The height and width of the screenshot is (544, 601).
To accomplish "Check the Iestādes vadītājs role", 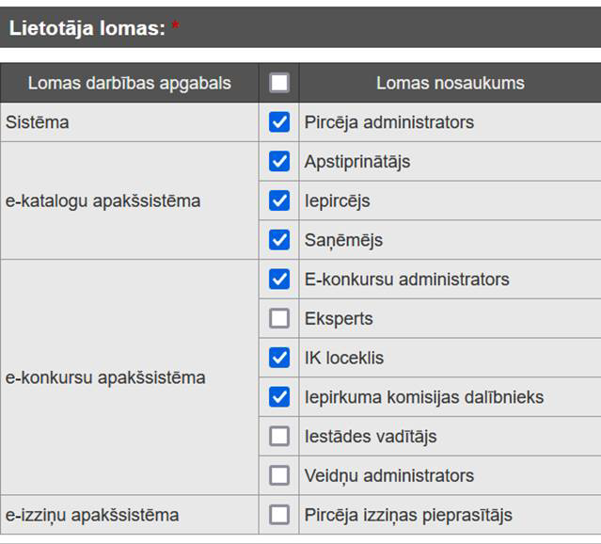I will (x=279, y=437).
